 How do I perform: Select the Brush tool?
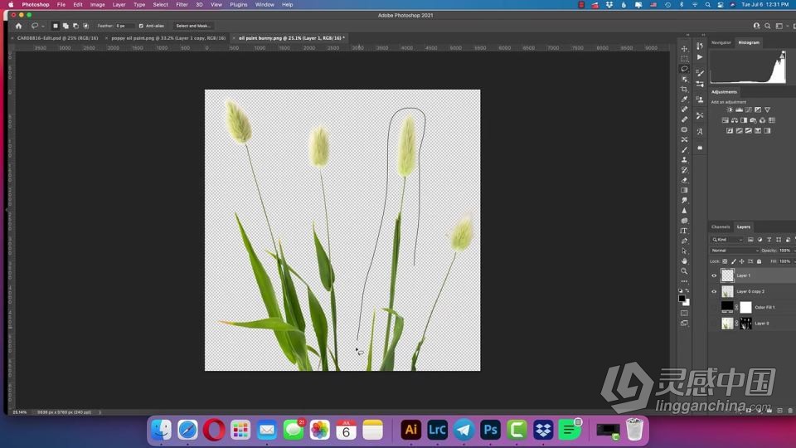point(684,149)
